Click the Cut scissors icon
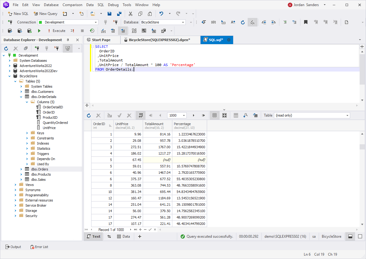Viewport: 366px width, 259px height. pos(131,14)
